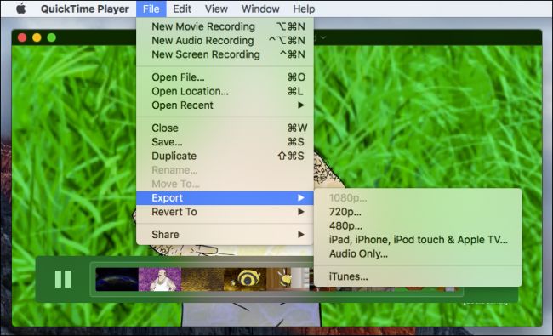Screen dimensions: 553x336
Task: Open the Help menu
Action: [304, 9]
